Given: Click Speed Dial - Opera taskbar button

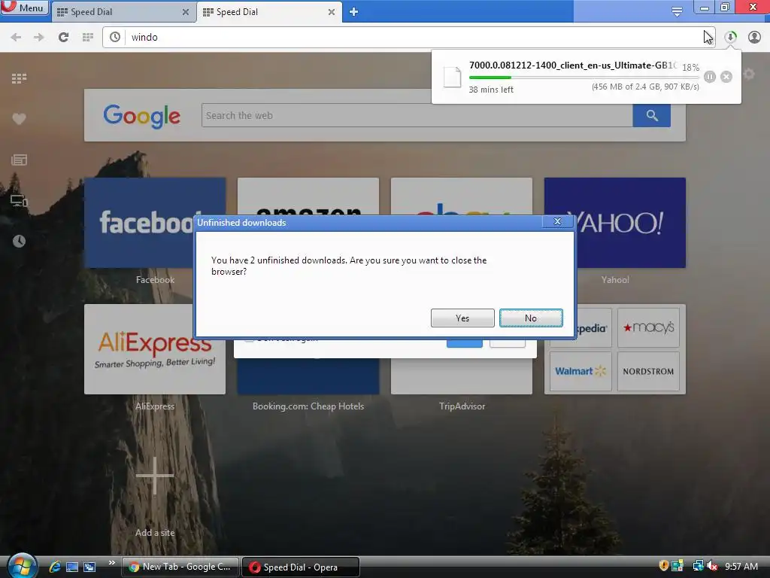Looking at the screenshot, I should pos(301,567).
